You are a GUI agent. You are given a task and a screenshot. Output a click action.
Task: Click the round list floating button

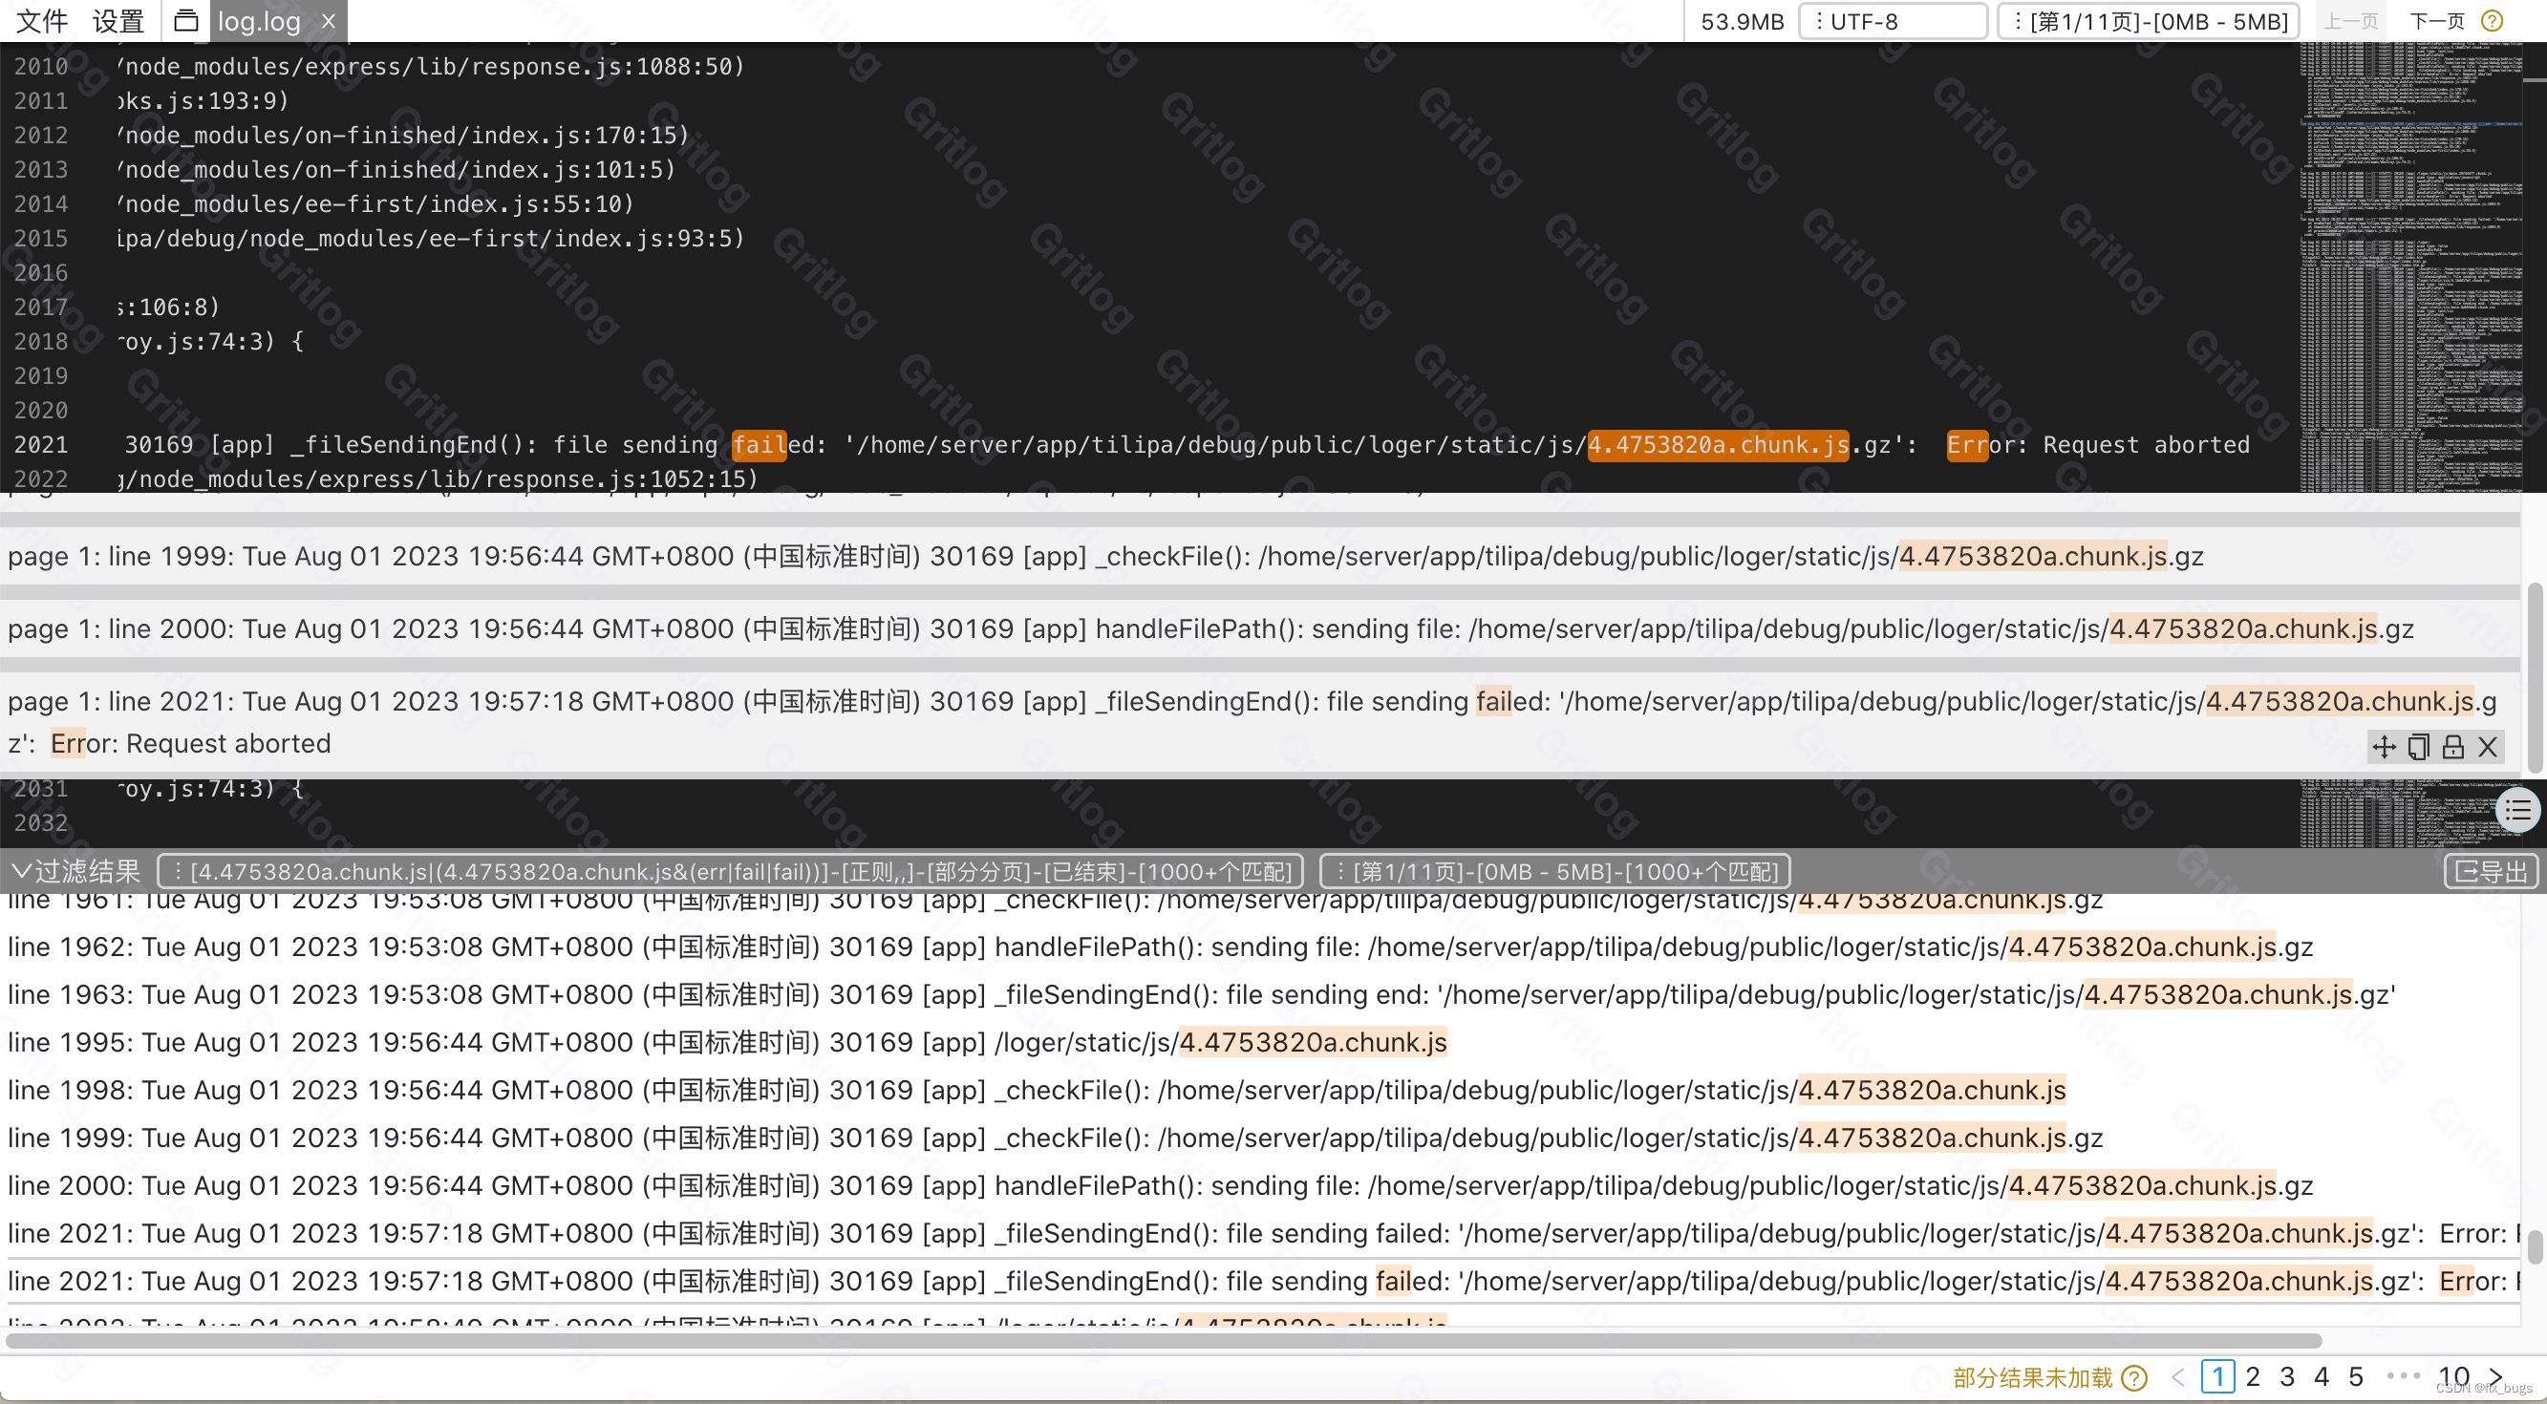point(2517,811)
